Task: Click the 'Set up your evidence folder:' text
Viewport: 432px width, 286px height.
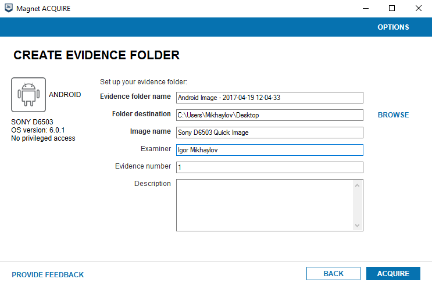Action: tap(144, 82)
